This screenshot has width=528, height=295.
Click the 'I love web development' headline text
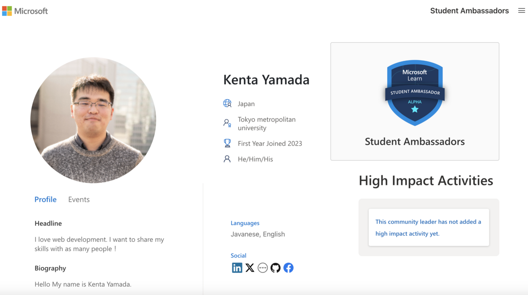99,244
